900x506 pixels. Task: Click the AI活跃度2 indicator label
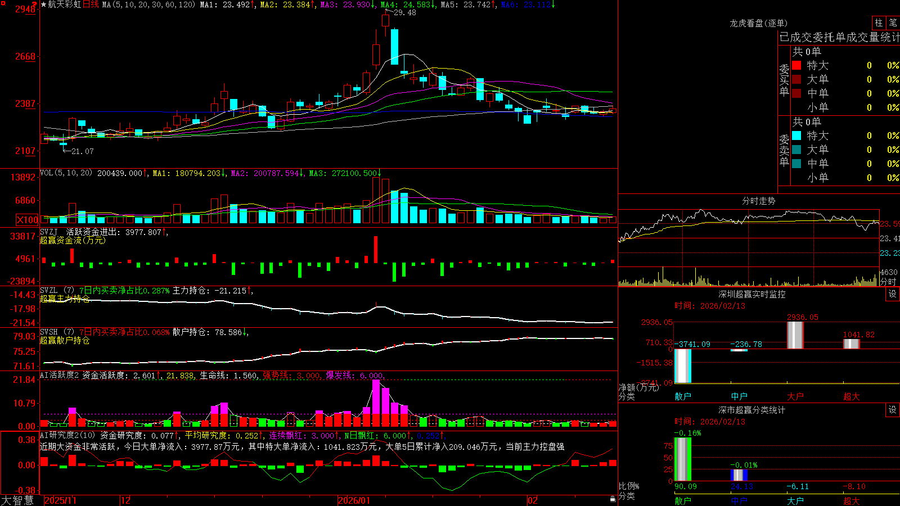click(60, 375)
